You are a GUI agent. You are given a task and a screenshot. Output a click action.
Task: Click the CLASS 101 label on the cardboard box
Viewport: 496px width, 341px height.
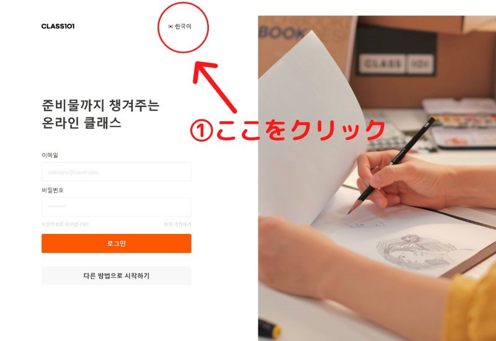click(x=396, y=64)
